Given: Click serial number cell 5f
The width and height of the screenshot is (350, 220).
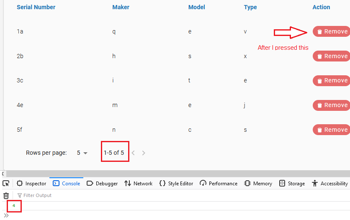Looking at the screenshot, I should pos(20,130).
